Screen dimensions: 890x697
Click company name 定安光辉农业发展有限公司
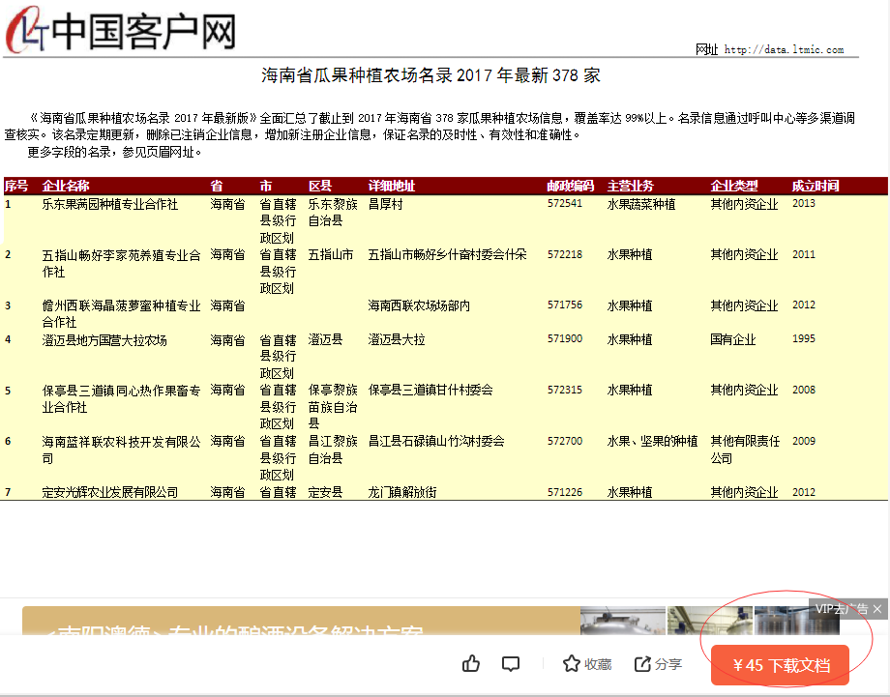pos(110,492)
